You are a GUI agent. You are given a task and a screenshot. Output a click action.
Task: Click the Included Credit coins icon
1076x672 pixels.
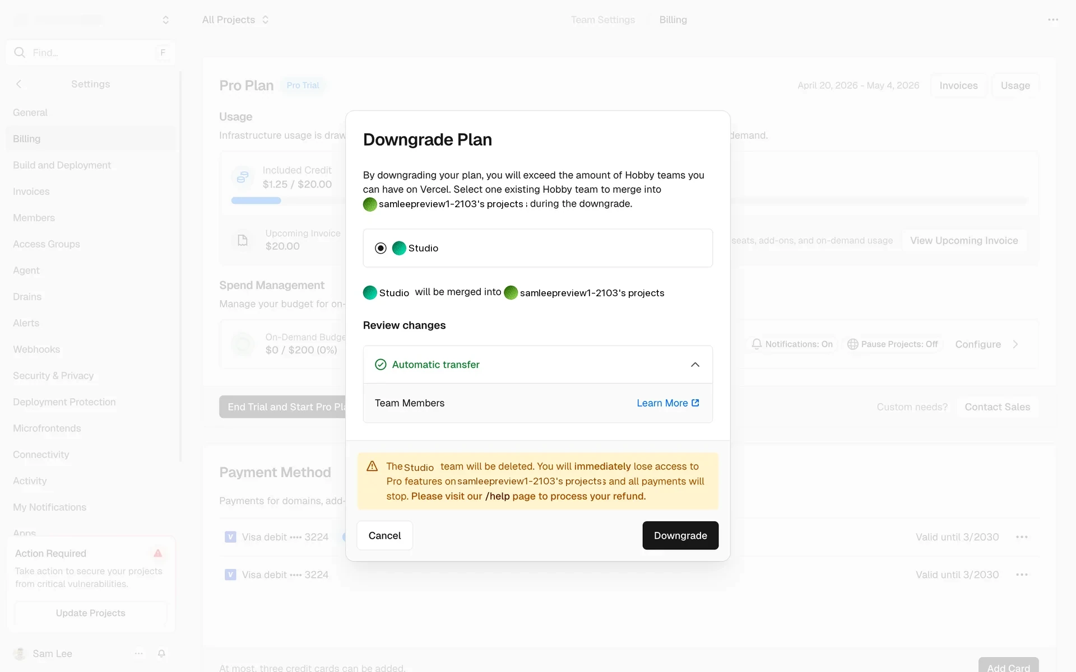(243, 177)
